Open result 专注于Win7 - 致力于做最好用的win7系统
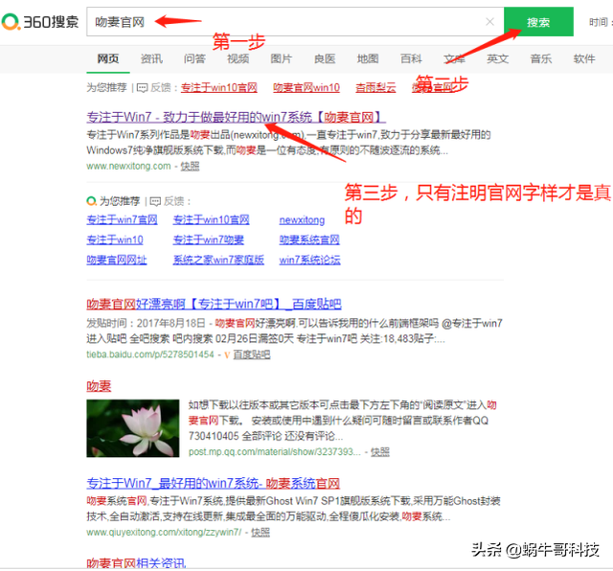 coord(237,117)
